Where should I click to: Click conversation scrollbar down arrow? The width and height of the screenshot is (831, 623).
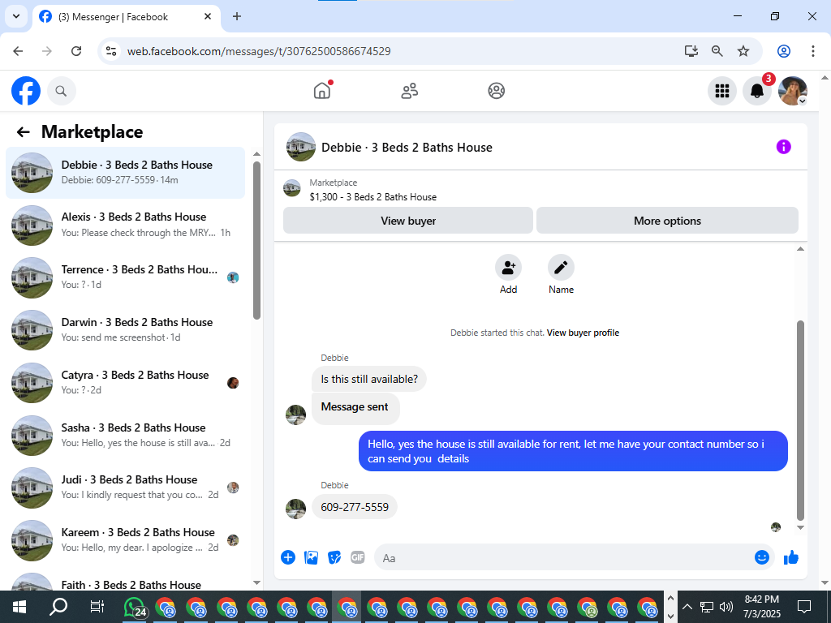click(801, 527)
